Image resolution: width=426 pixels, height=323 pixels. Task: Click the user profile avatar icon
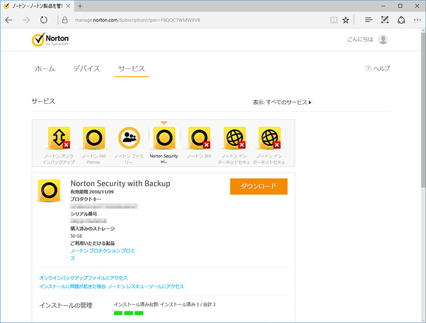[383, 39]
